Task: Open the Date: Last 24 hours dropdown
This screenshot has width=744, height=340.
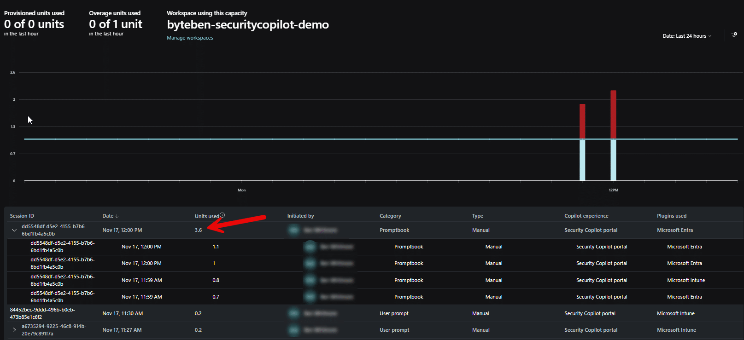Action: [x=686, y=36]
